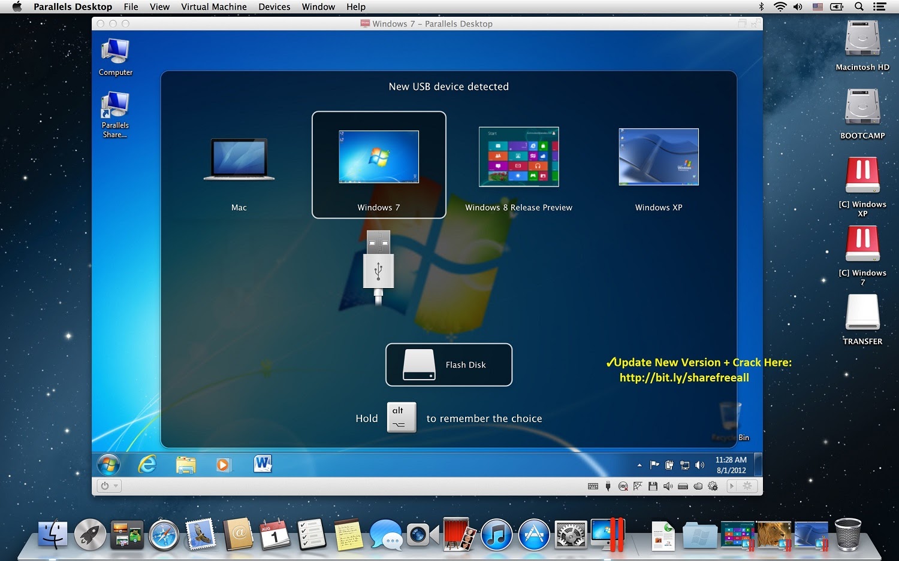Show hidden icons in the Windows tray
The width and height of the screenshot is (899, 561).
[639, 465]
